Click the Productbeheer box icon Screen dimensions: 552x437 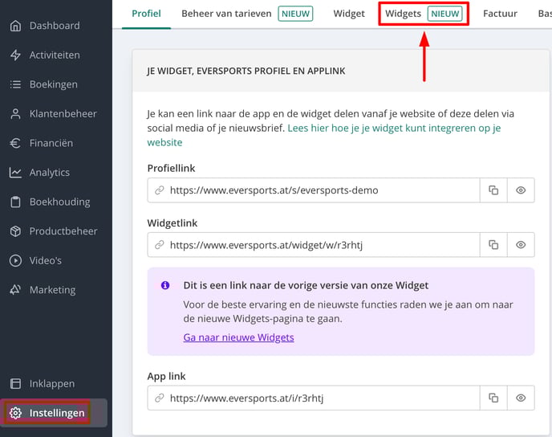point(15,231)
